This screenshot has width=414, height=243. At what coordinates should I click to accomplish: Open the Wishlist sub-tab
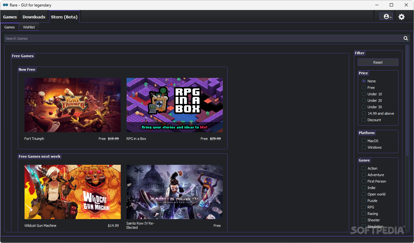pyautogui.click(x=29, y=27)
